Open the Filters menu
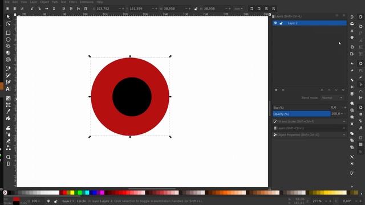The width and height of the screenshot is (365, 205). [x=73, y=2]
